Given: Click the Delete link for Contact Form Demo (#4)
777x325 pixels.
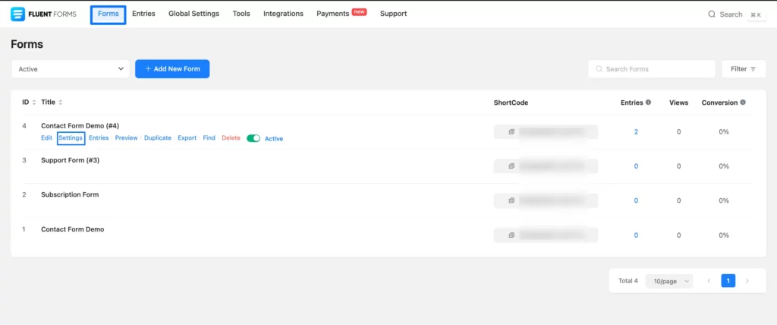Looking at the screenshot, I should pos(231,138).
